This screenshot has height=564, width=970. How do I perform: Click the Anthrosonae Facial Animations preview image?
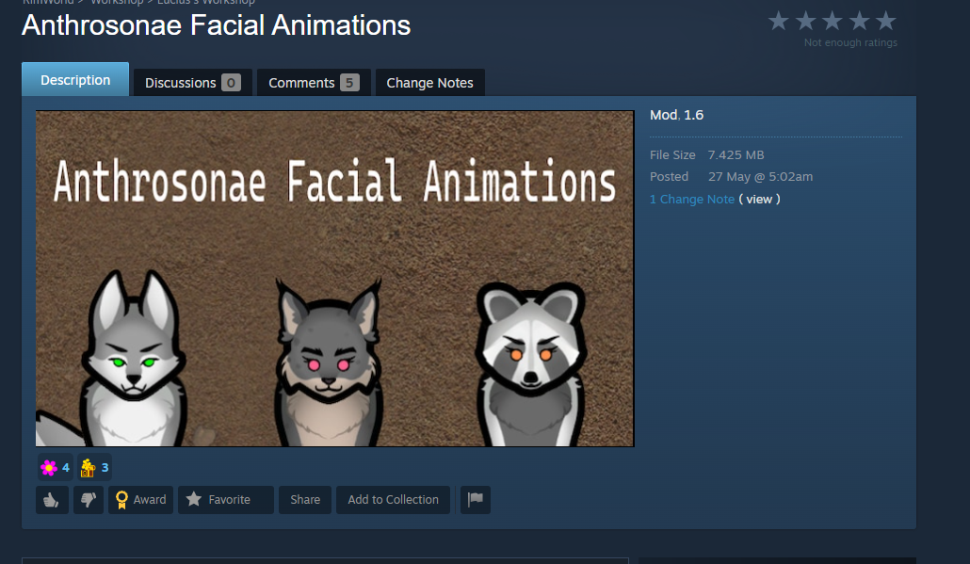point(334,279)
